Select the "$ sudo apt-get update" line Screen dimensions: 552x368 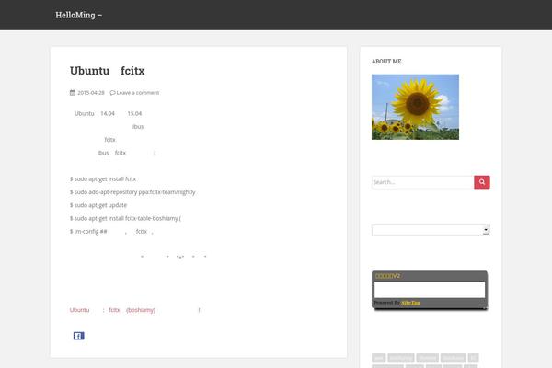[x=98, y=205]
